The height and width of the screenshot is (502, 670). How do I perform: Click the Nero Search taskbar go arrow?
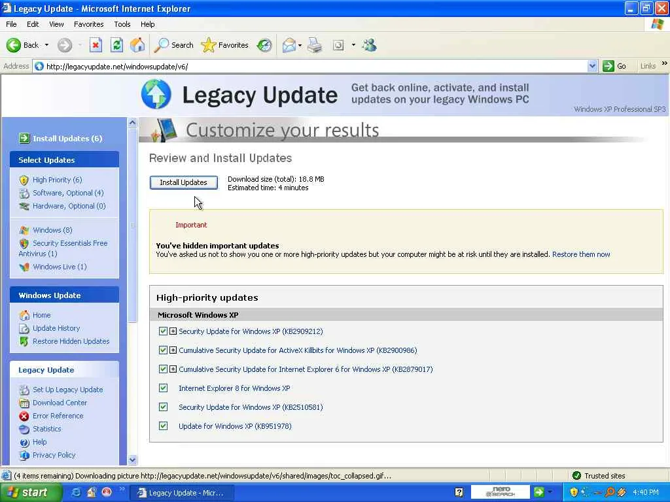tap(539, 492)
